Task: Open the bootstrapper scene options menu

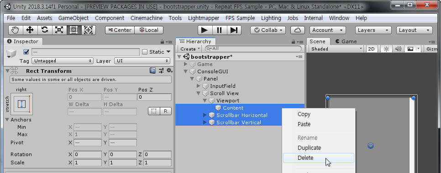Action: pos(299,57)
